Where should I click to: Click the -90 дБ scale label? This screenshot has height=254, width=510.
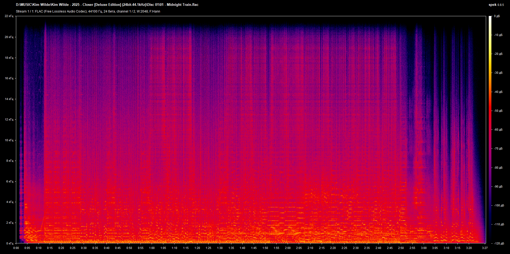point(498,186)
